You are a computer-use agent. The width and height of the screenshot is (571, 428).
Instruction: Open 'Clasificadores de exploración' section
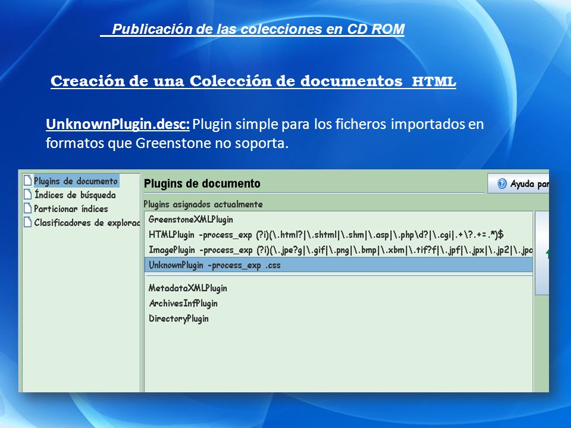87,222
